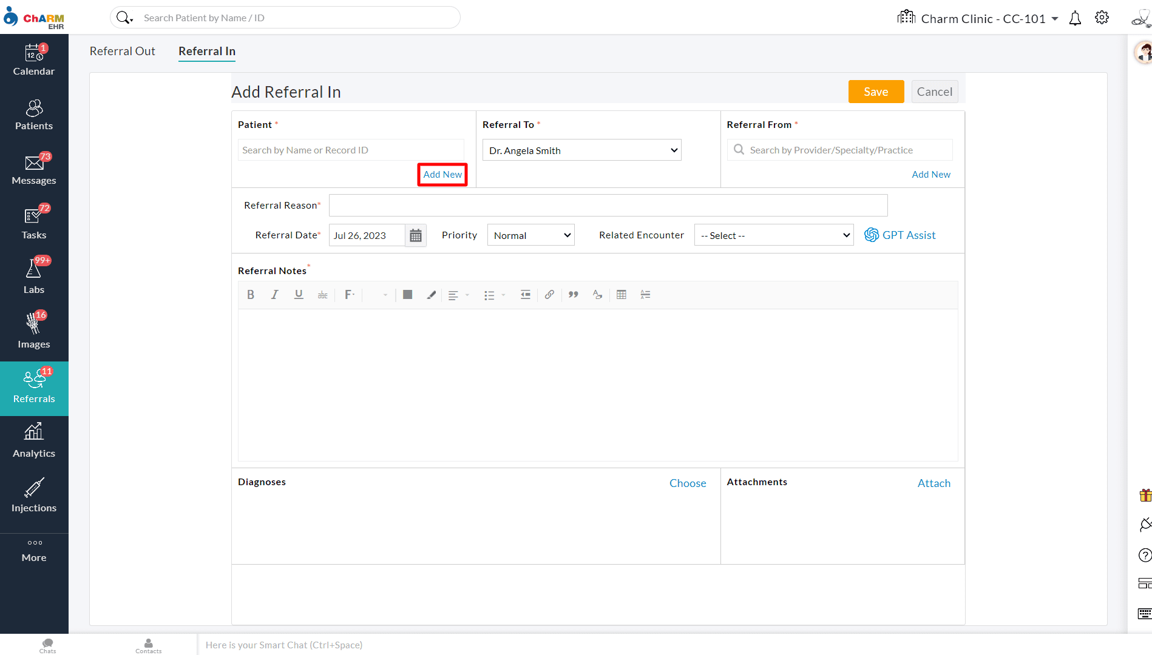Click Choose to add Diagnoses
This screenshot has height=655, width=1152.
coord(688,483)
